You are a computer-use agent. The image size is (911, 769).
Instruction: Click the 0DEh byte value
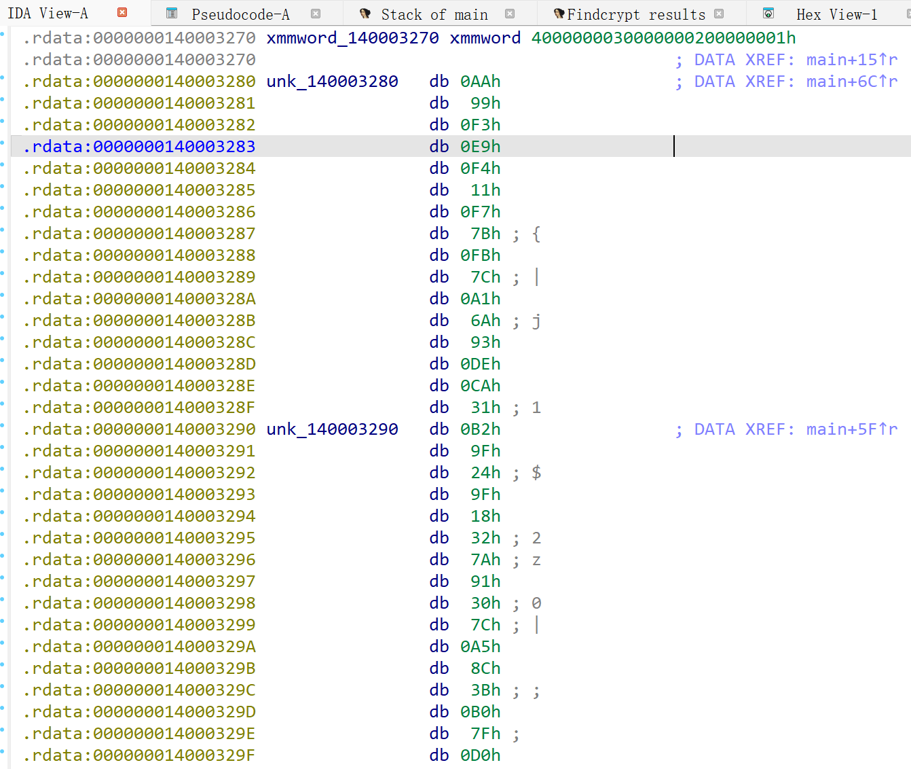(x=480, y=364)
